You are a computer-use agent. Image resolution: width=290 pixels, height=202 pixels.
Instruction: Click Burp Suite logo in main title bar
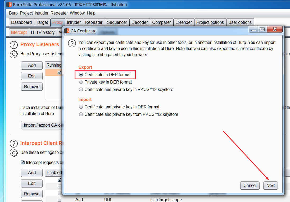tap(9, 4)
